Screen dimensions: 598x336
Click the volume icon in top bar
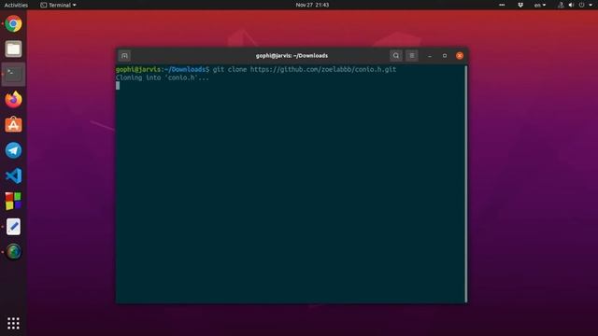(571, 5)
